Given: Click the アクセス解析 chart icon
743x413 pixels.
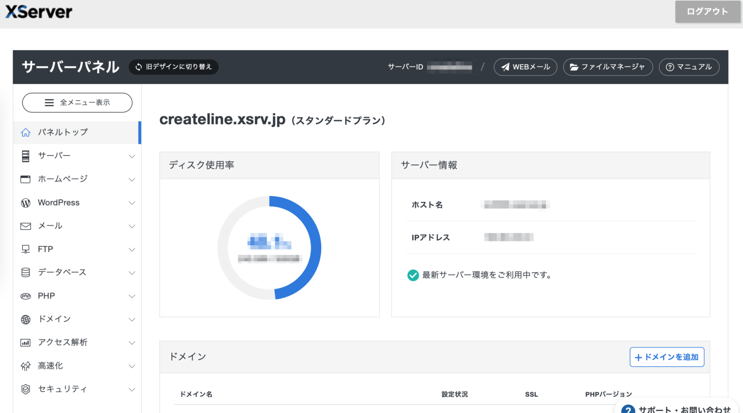Looking at the screenshot, I should (25, 342).
